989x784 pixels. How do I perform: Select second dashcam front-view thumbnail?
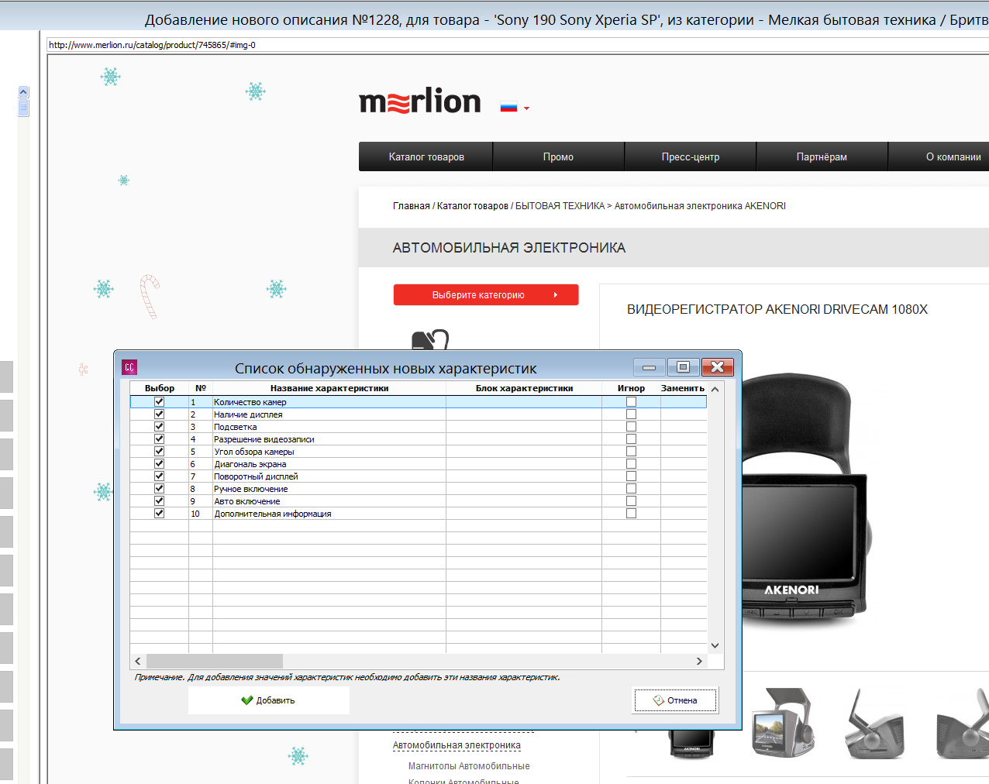point(784,724)
